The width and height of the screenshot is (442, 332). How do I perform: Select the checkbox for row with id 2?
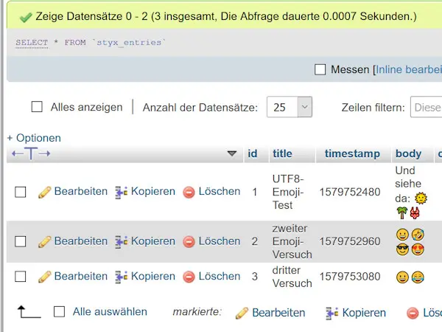[21, 241]
